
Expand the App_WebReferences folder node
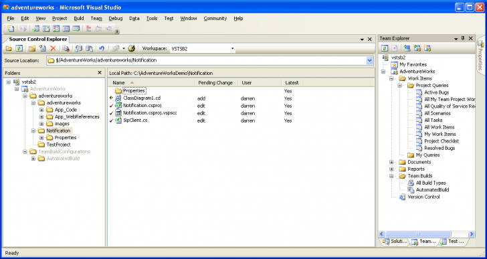[x=41, y=116]
